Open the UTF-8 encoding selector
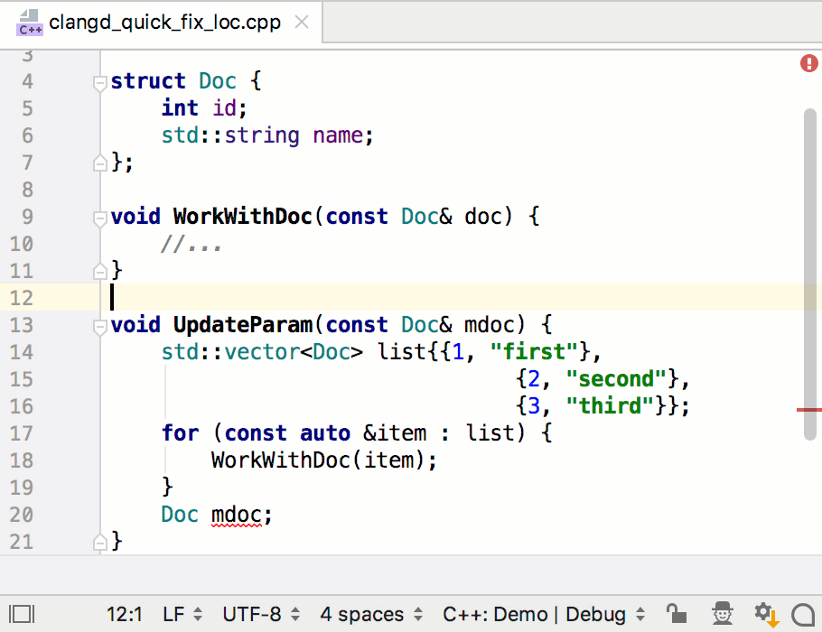 pos(253,613)
